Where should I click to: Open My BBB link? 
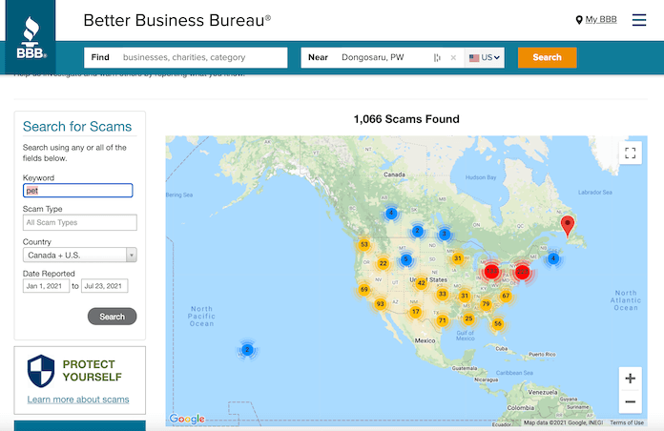pyautogui.click(x=600, y=19)
